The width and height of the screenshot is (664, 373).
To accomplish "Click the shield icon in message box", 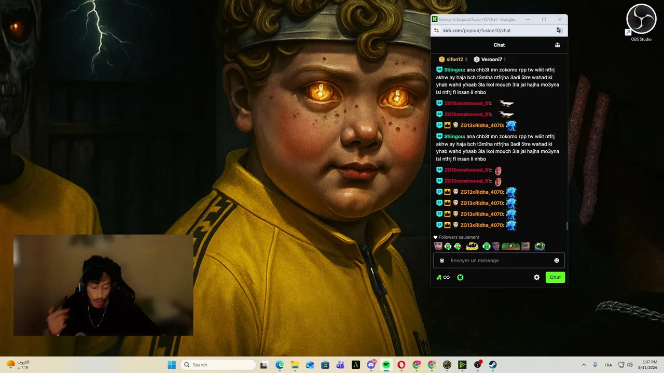I will click(442, 261).
